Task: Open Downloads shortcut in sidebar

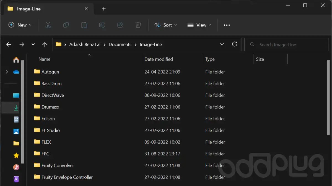Action: pos(16,108)
